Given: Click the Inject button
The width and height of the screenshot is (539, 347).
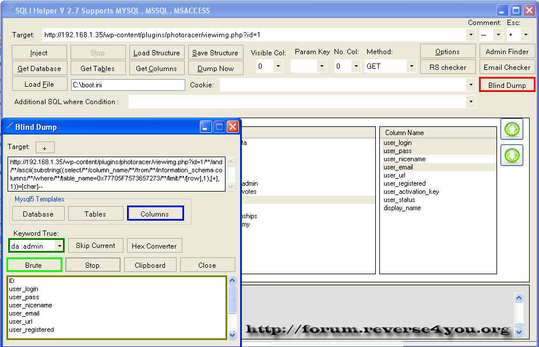Looking at the screenshot, I should pos(39,52).
